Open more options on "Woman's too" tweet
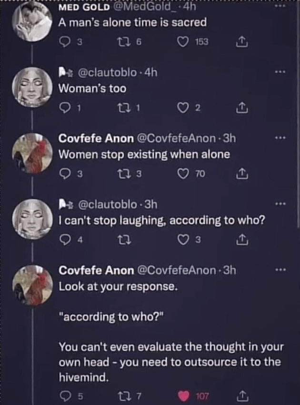 click(280, 71)
